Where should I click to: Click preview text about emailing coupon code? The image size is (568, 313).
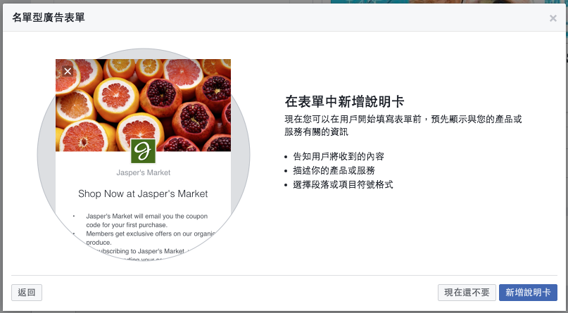(x=146, y=220)
